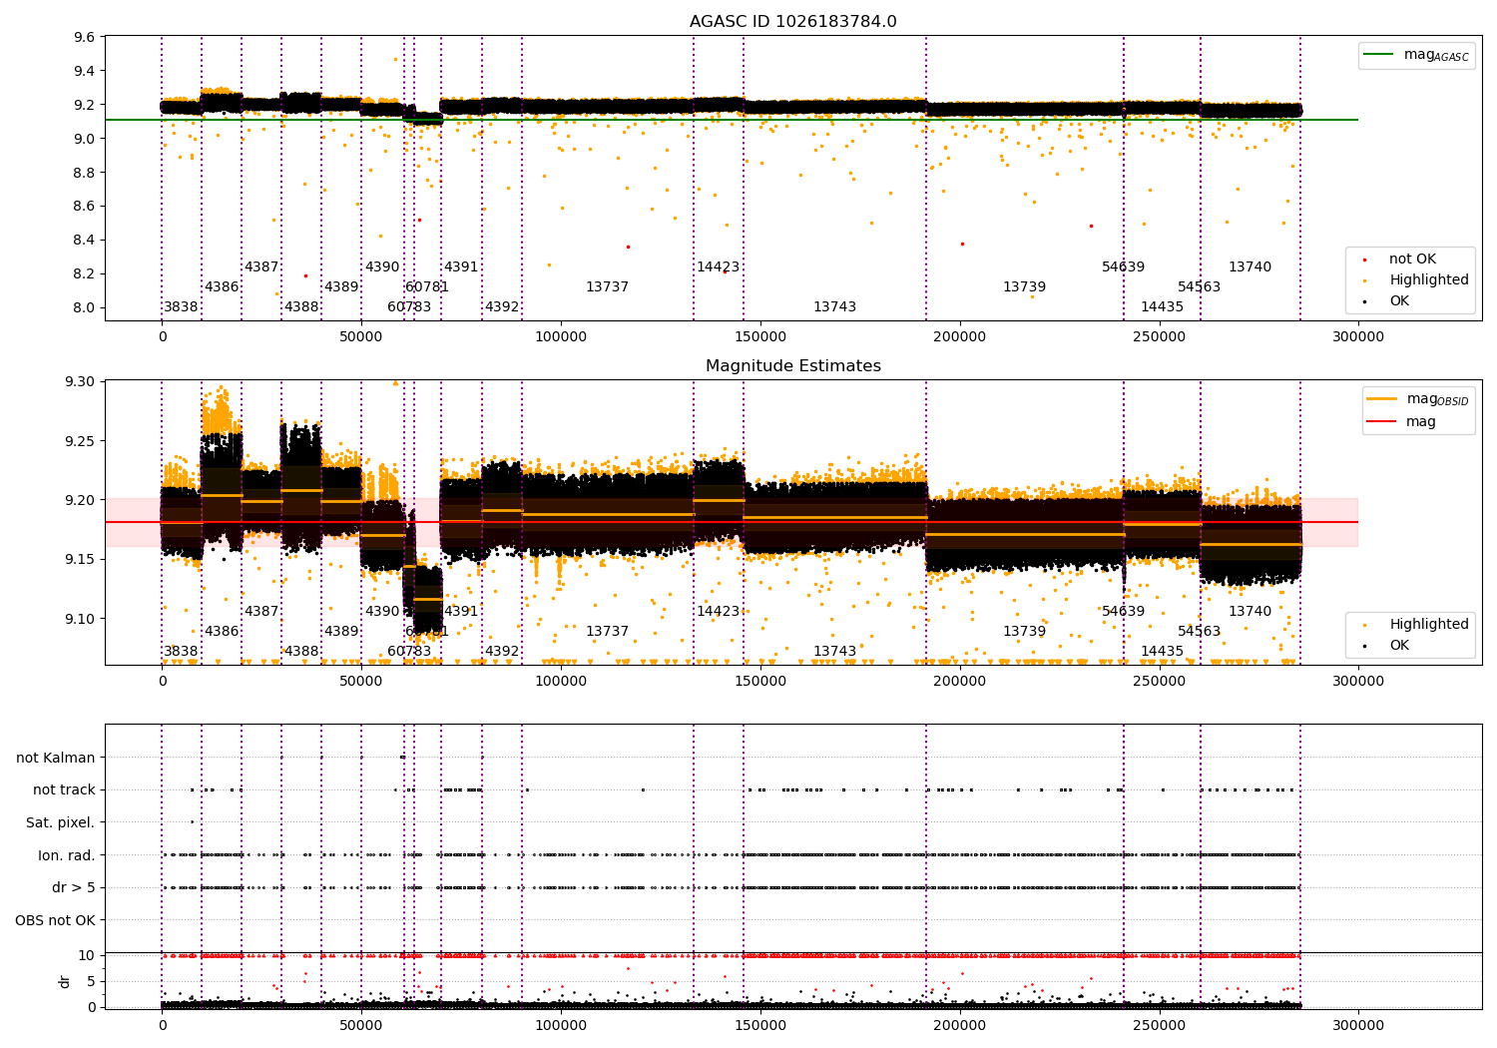The height and width of the screenshot is (1048, 1497).
Task: Click the 10 tick on the dr axis
Action: [88, 955]
